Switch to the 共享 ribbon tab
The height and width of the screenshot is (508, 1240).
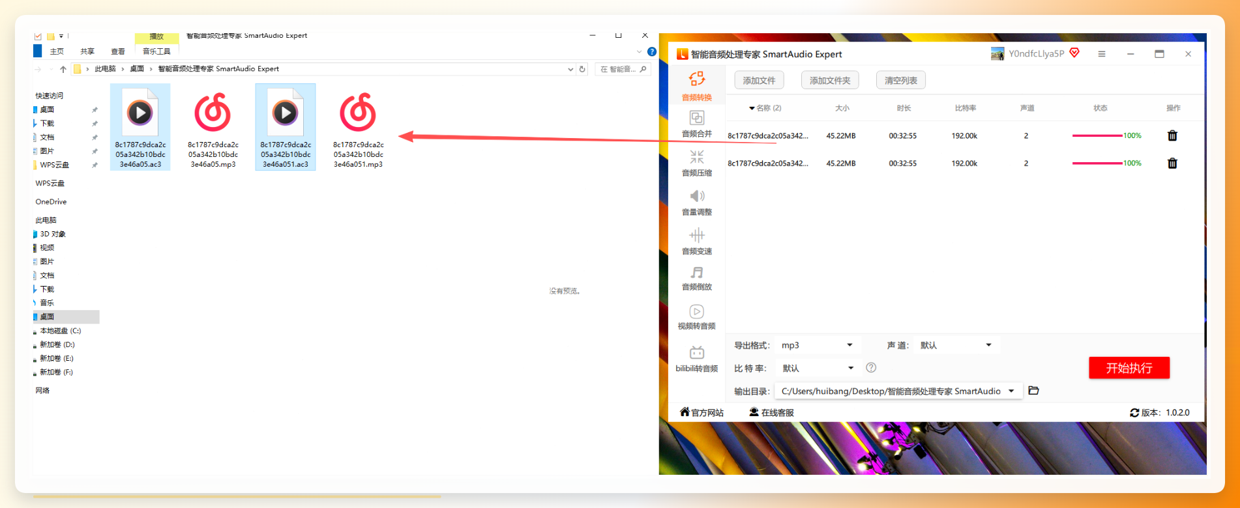(87, 51)
